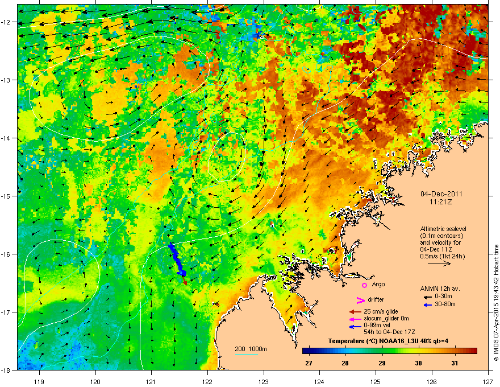Click the longitude label 122
The image size is (500, 387).
click(x=207, y=381)
